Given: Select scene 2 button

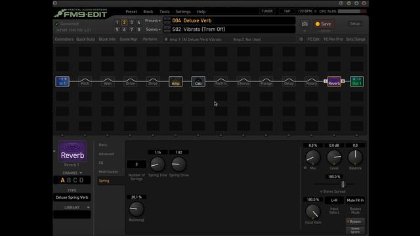Looking at the screenshot, I should tap(124, 22).
